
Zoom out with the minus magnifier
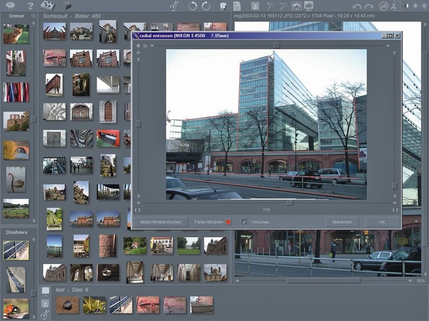[x=283, y=6]
